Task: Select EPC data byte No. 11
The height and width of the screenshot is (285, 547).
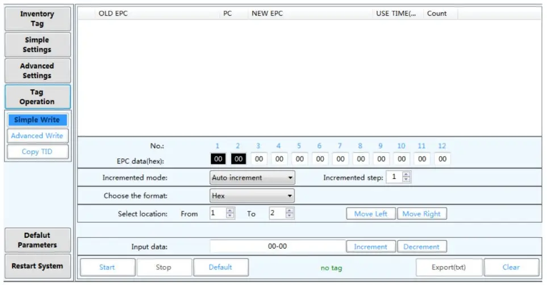Action: [422, 159]
